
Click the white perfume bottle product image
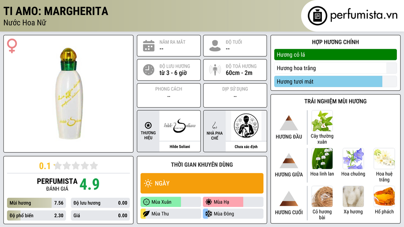[69, 94]
